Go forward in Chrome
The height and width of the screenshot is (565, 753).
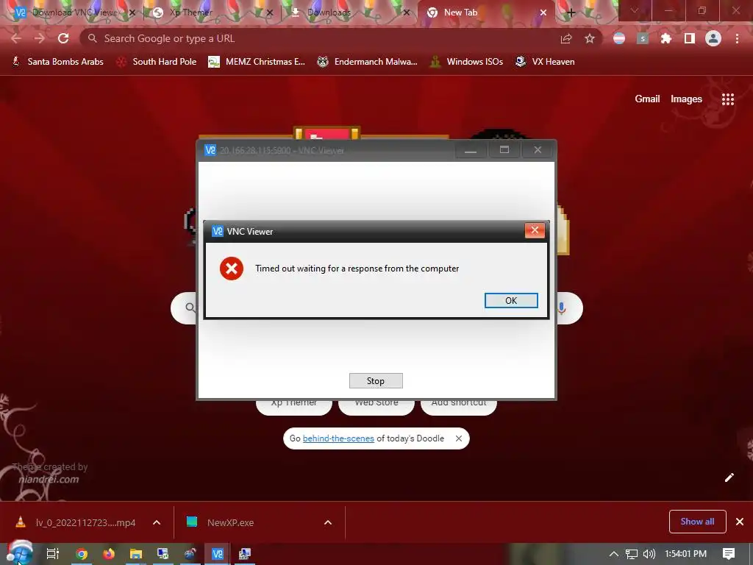40,38
